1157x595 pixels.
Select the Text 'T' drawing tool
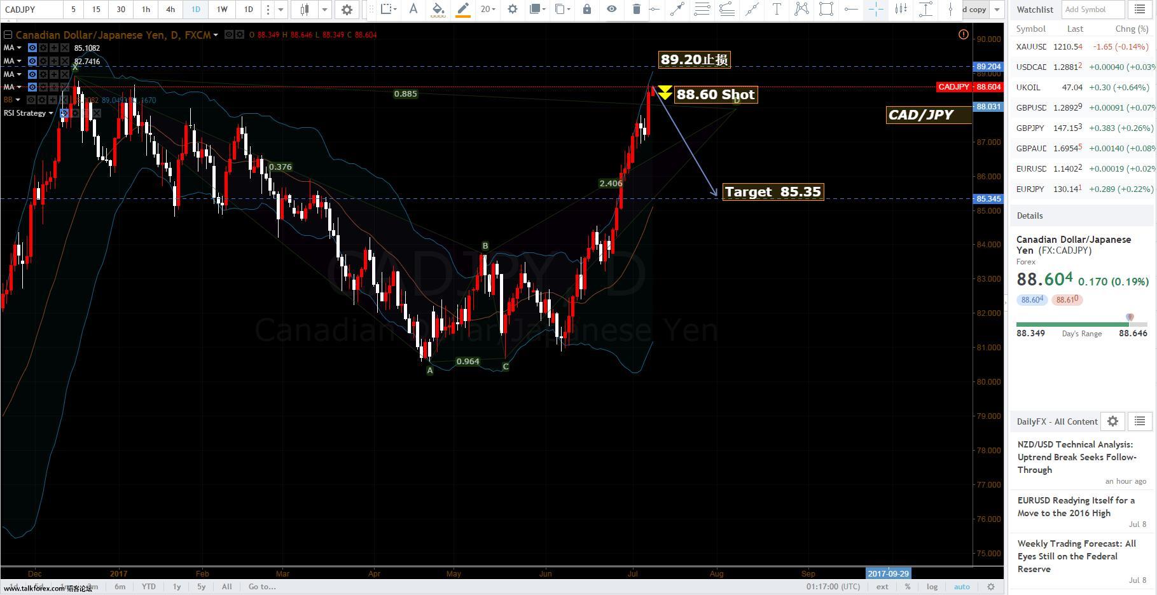tap(777, 9)
